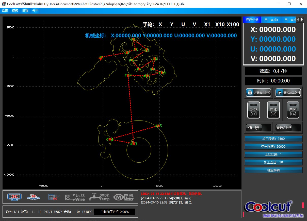
Task: Click the device connection status icon
Action: coord(14,197)
